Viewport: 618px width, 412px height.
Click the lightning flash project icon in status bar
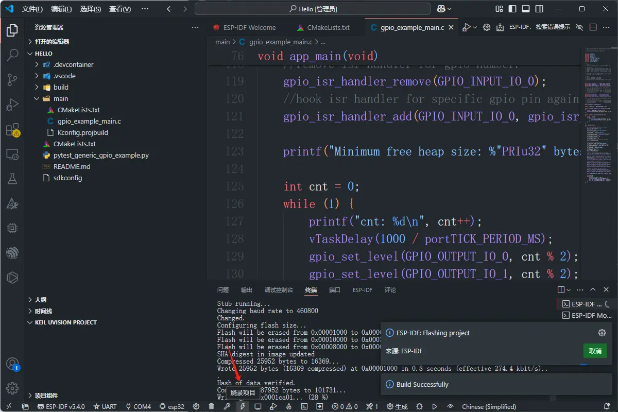pyautogui.click(x=242, y=406)
